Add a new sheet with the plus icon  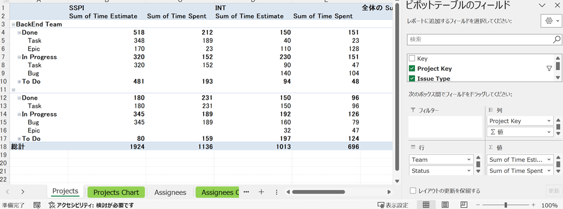261,192
